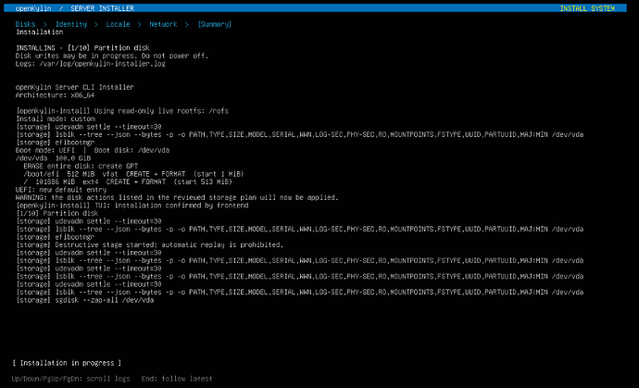This screenshot has width=639, height=388.
Task: Click the openKylin title text
Action: [33, 8]
